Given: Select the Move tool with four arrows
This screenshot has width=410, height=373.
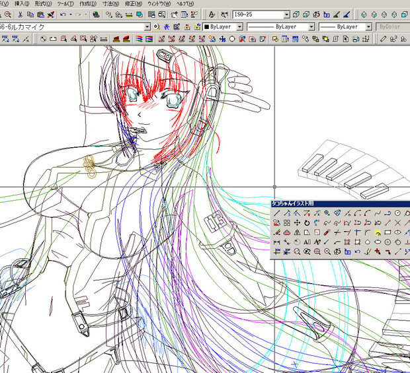Looking at the screenshot, I should click(x=297, y=223).
